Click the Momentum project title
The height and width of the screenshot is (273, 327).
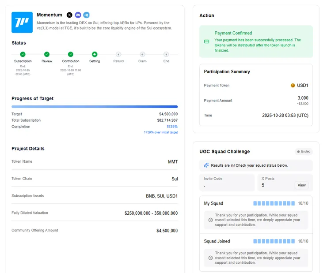click(x=49, y=15)
